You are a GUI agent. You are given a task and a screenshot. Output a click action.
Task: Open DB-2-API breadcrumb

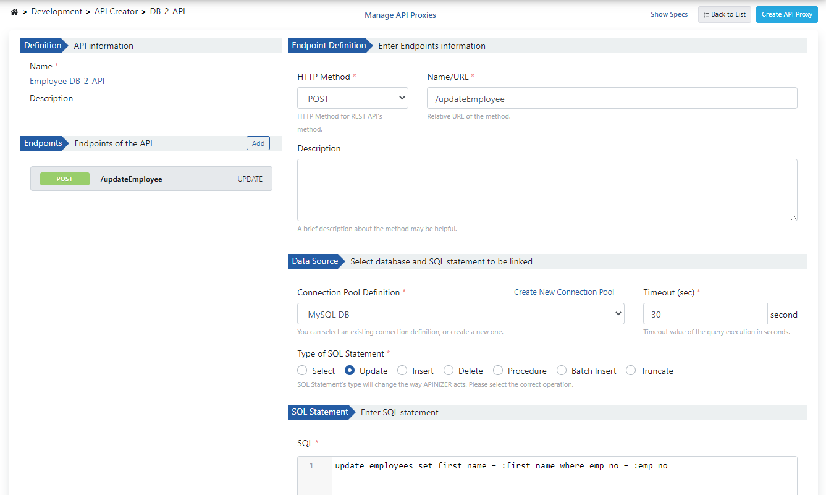(167, 11)
